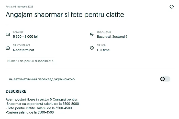Click the DESCRIERE section heading
This screenshot has width=179, height=119.
pos(16,91)
